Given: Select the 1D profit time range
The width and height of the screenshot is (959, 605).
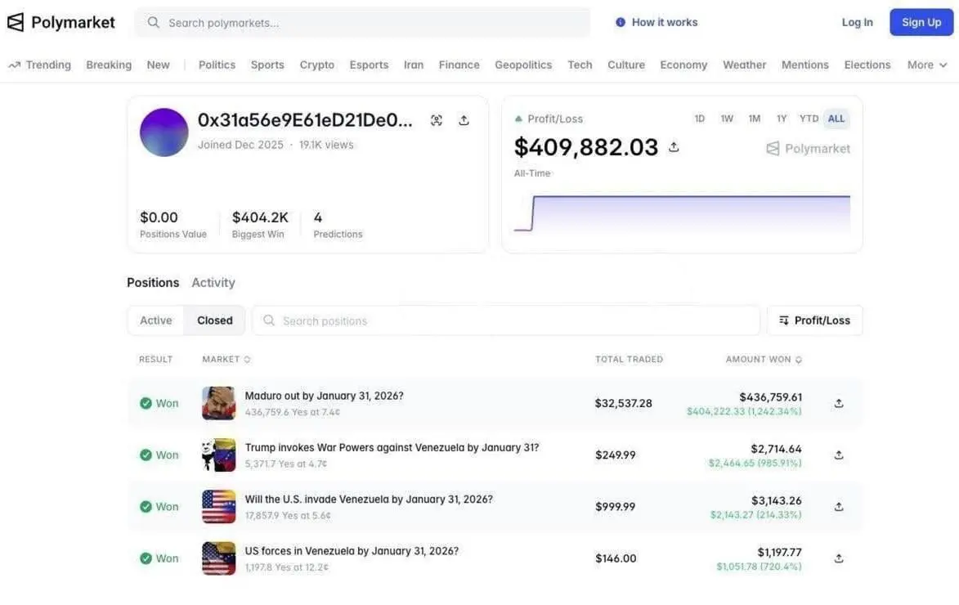Looking at the screenshot, I should pyautogui.click(x=700, y=119).
